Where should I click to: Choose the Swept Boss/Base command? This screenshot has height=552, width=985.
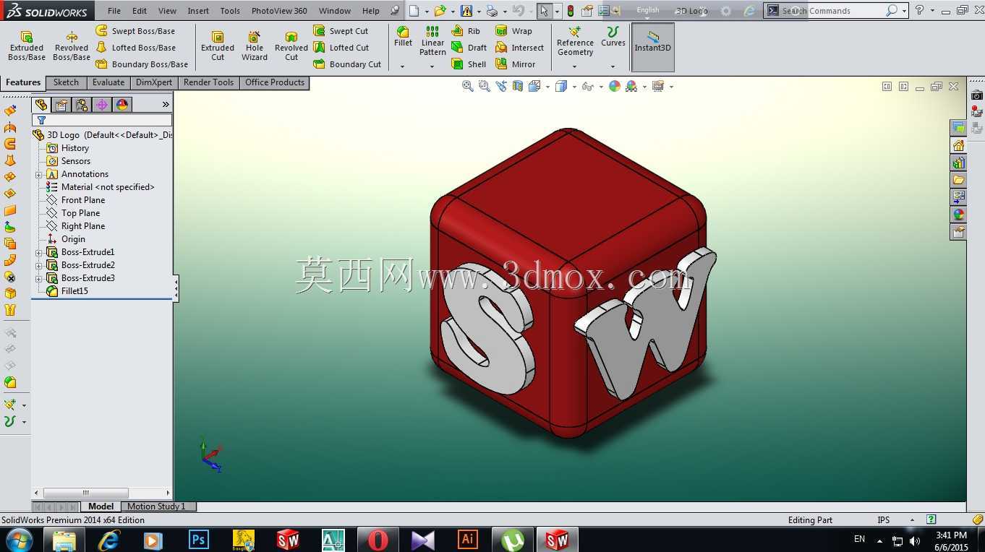coord(136,31)
